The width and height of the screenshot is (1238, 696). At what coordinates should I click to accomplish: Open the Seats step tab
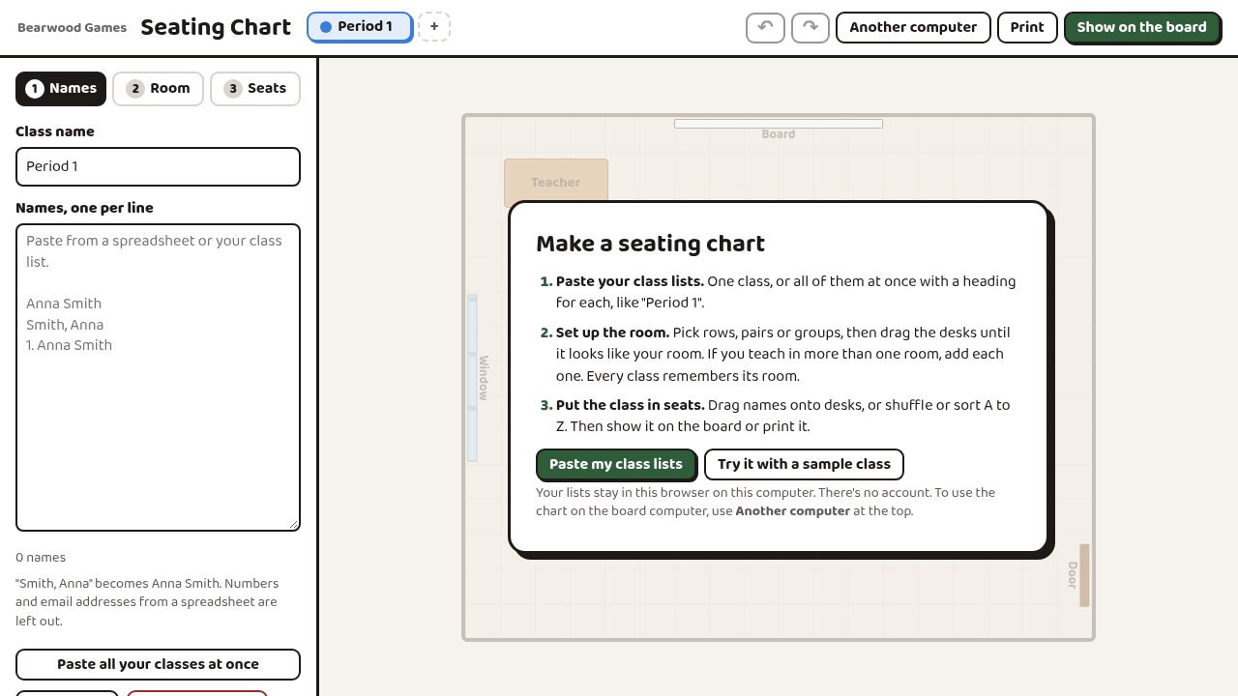255,89
